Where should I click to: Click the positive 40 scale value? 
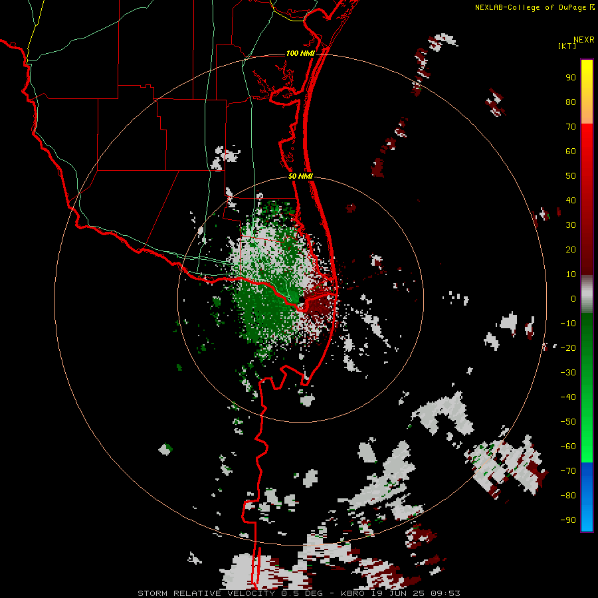pyautogui.click(x=571, y=200)
